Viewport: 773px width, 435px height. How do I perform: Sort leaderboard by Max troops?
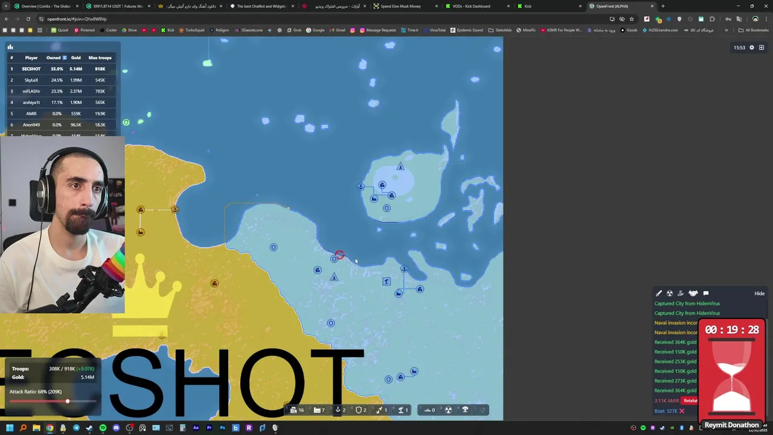pyautogui.click(x=100, y=58)
